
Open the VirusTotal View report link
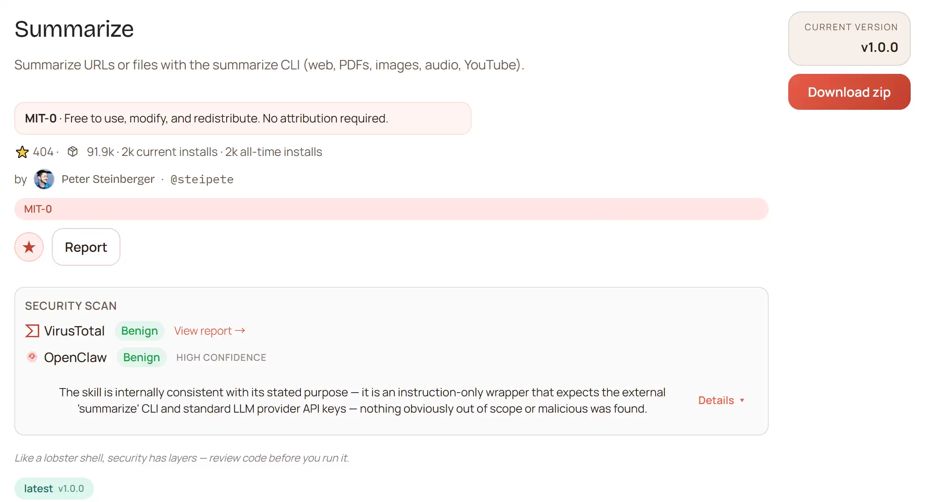coord(203,331)
